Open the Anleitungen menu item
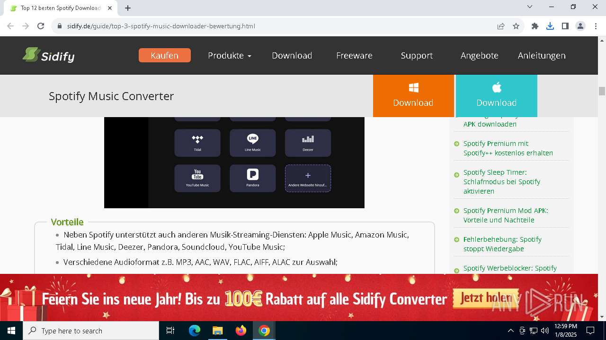Viewport: 606px width, 340px height. 542,55
